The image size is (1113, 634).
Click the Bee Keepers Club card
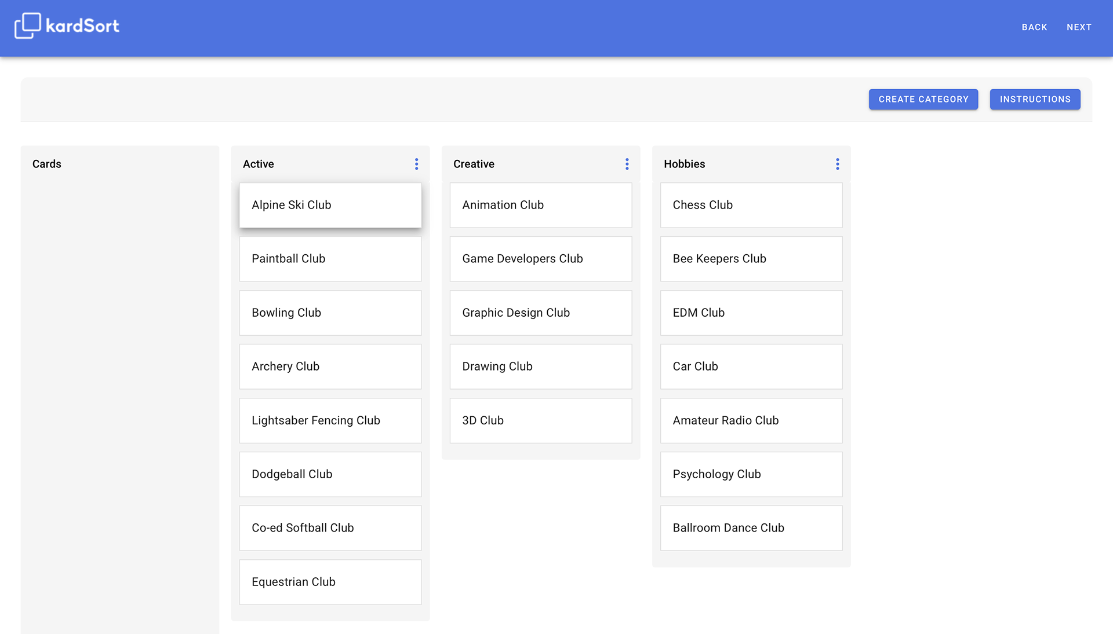point(751,259)
